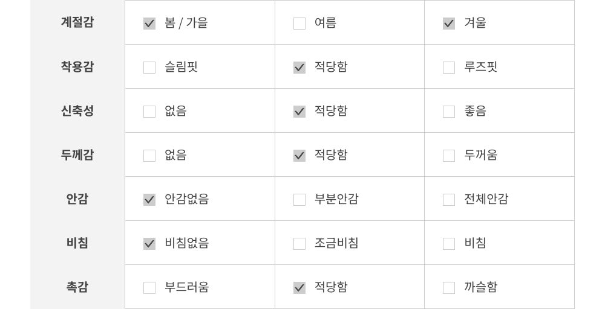Check 없음 in the 두께감 row
This screenshot has width=605, height=309.
click(x=149, y=156)
